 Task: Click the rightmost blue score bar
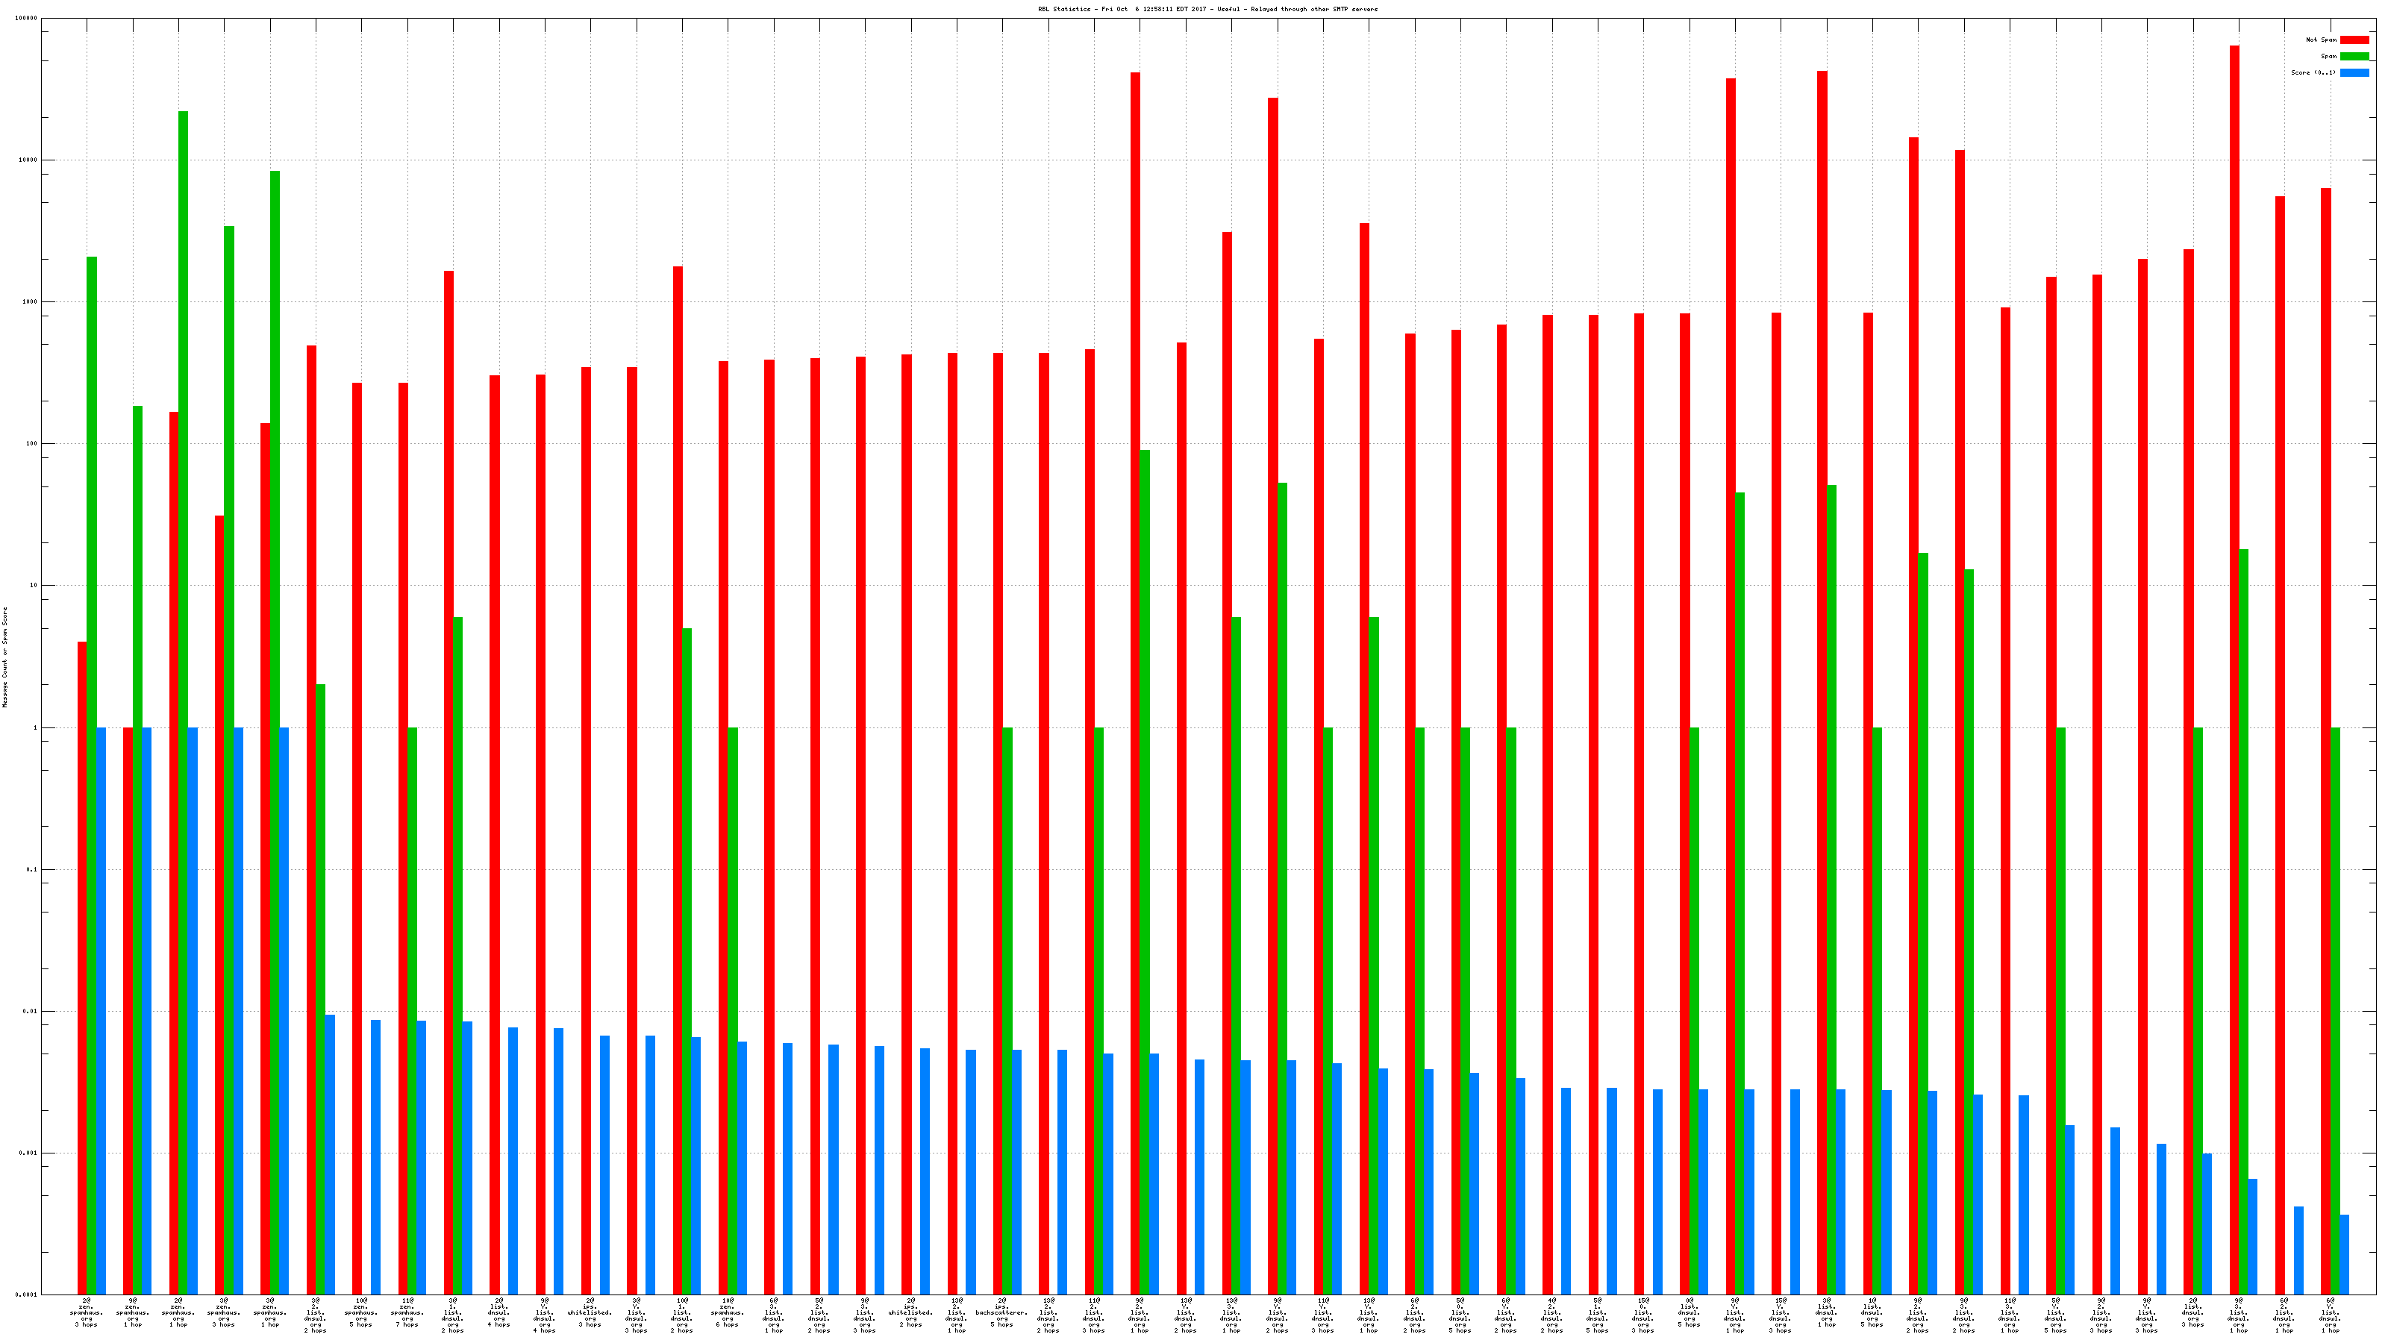pos(2345,1254)
